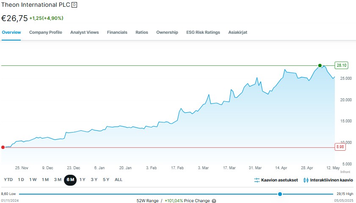Open chart settings sliders icon
The image size is (356, 203).
257,180
